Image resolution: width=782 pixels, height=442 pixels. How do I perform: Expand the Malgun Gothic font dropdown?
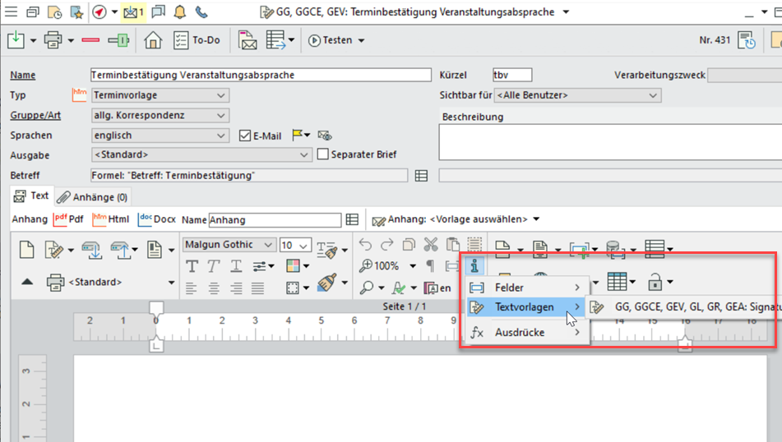coord(229,245)
